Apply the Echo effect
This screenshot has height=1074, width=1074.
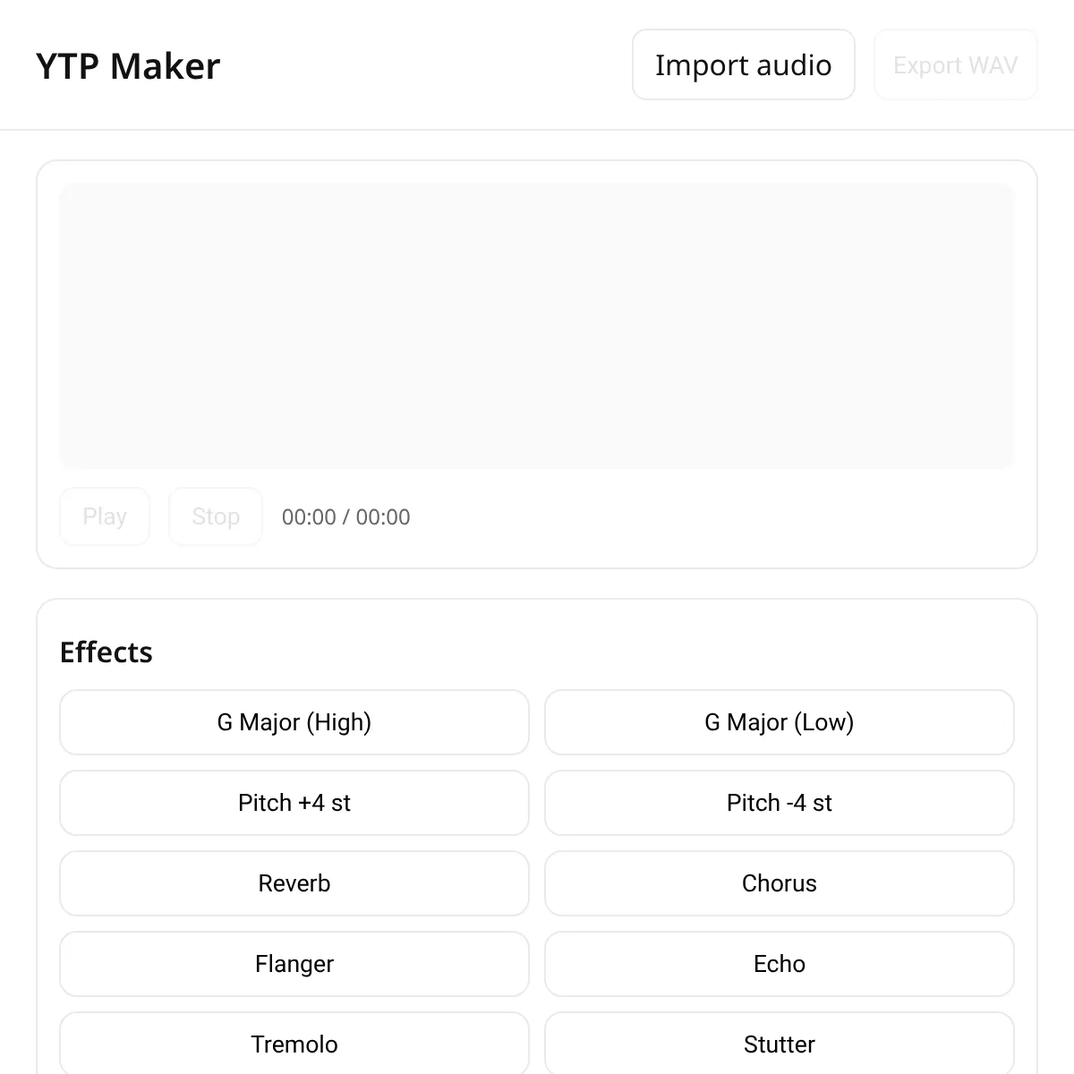point(779,964)
